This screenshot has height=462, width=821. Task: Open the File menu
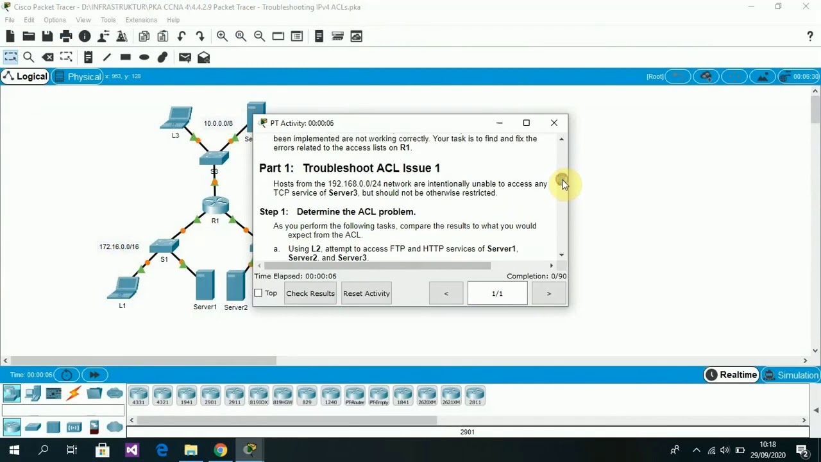pyautogui.click(x=10, y=20)
